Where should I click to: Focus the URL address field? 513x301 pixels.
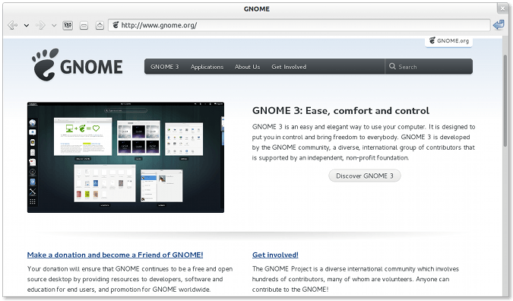point(299,25)
